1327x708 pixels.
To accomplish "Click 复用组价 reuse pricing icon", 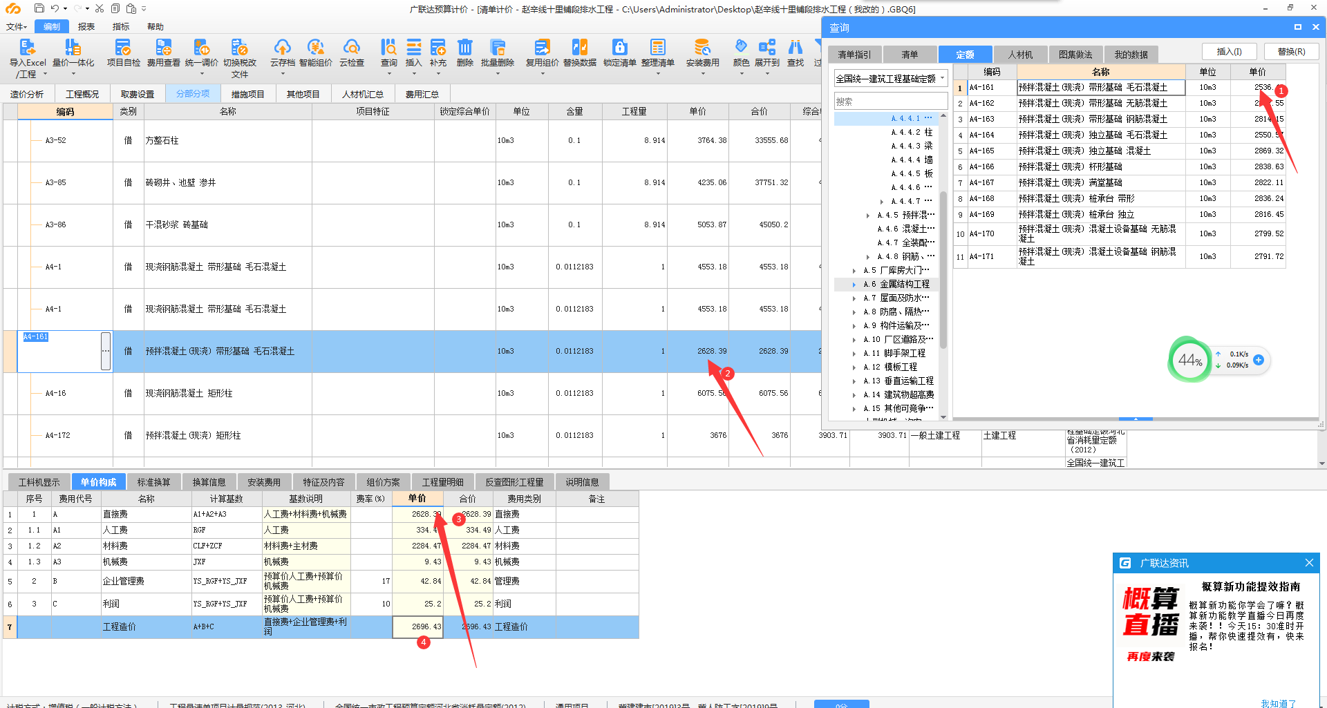I will point(542,47).
